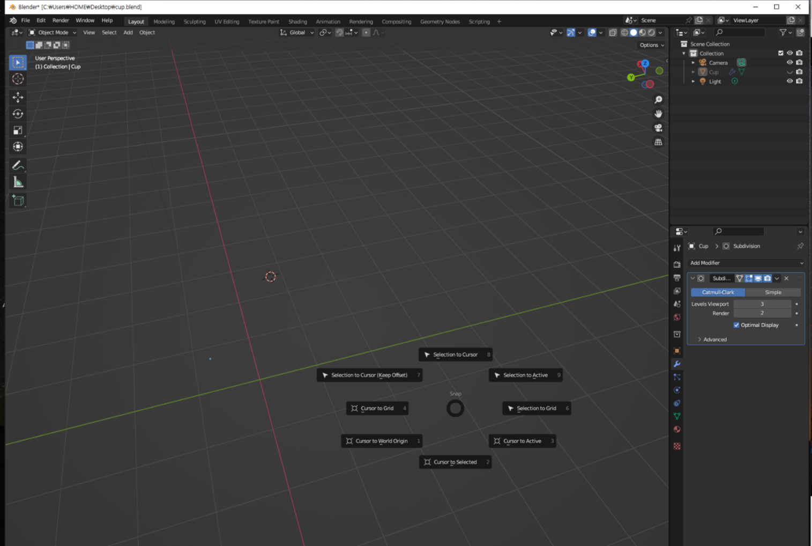Open the viewport Add menu
Image resolution: width=812 pixels, height=546 pixels.
128,33
